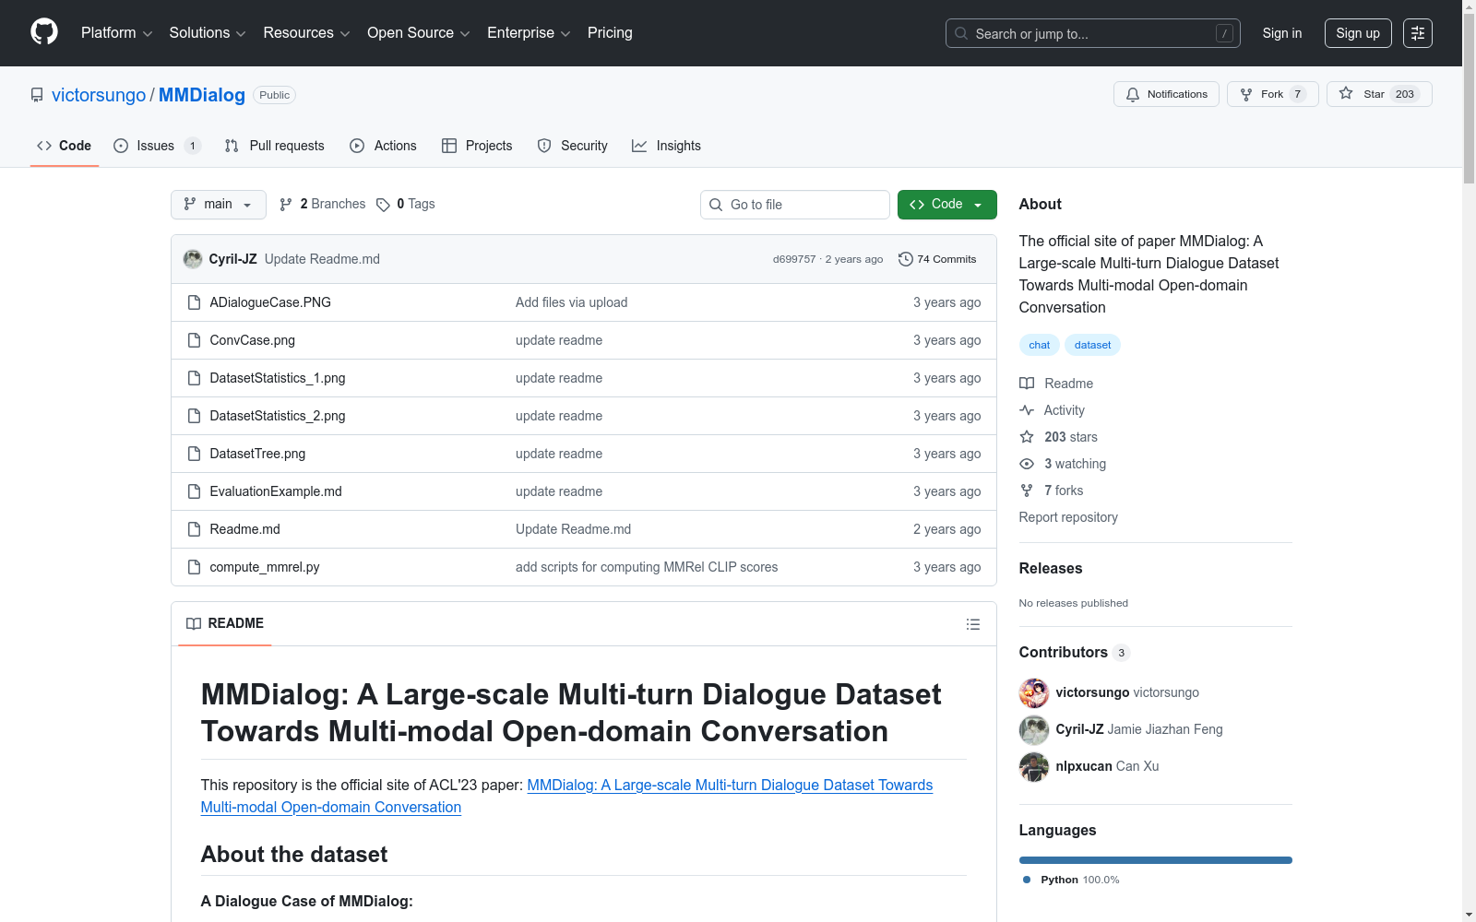This screenshot has width=1476, height=922.
Task: Click the repository icon beside victorsungo
Action: 37,95
